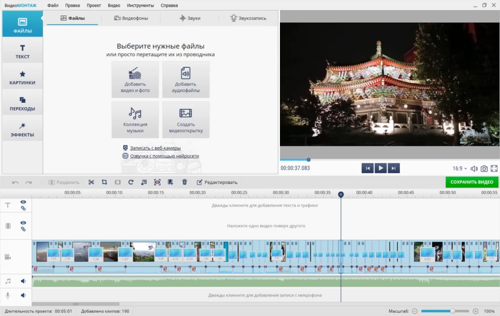Click the Разделить split button
This screenshot has height=316, width=500.
64,182
